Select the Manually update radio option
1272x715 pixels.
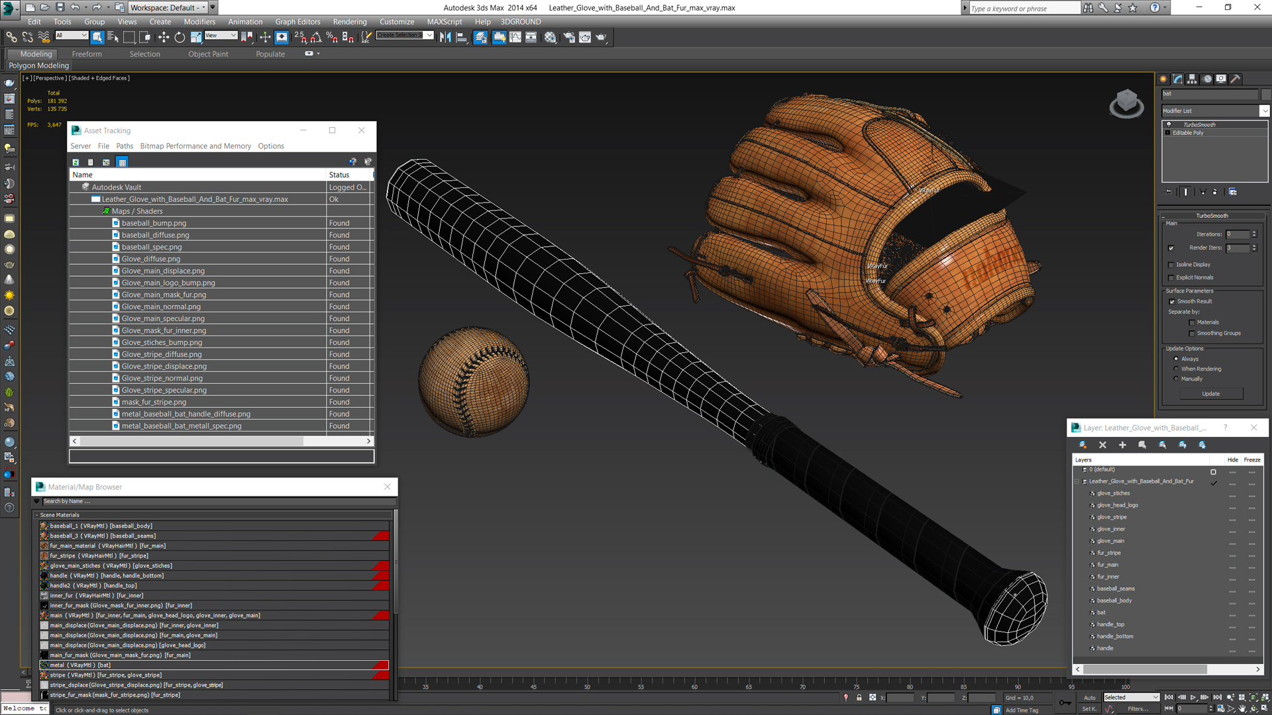1176,379
